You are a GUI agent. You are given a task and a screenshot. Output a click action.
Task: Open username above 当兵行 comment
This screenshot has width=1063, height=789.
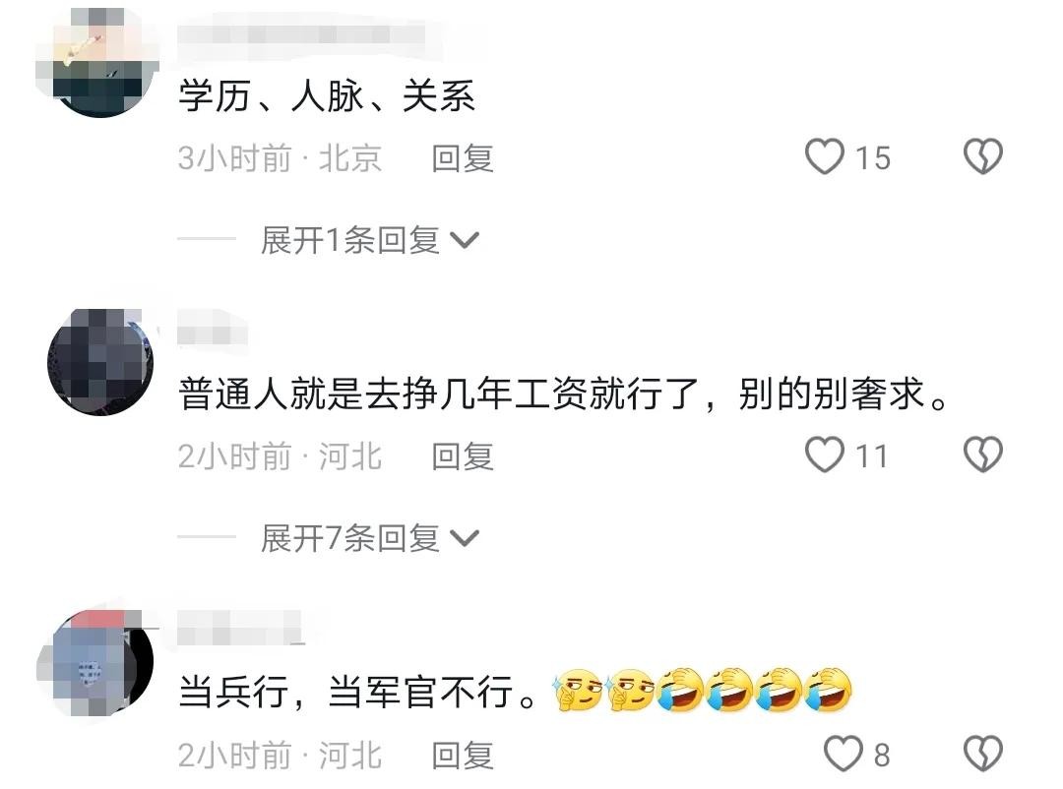(240, 630)
